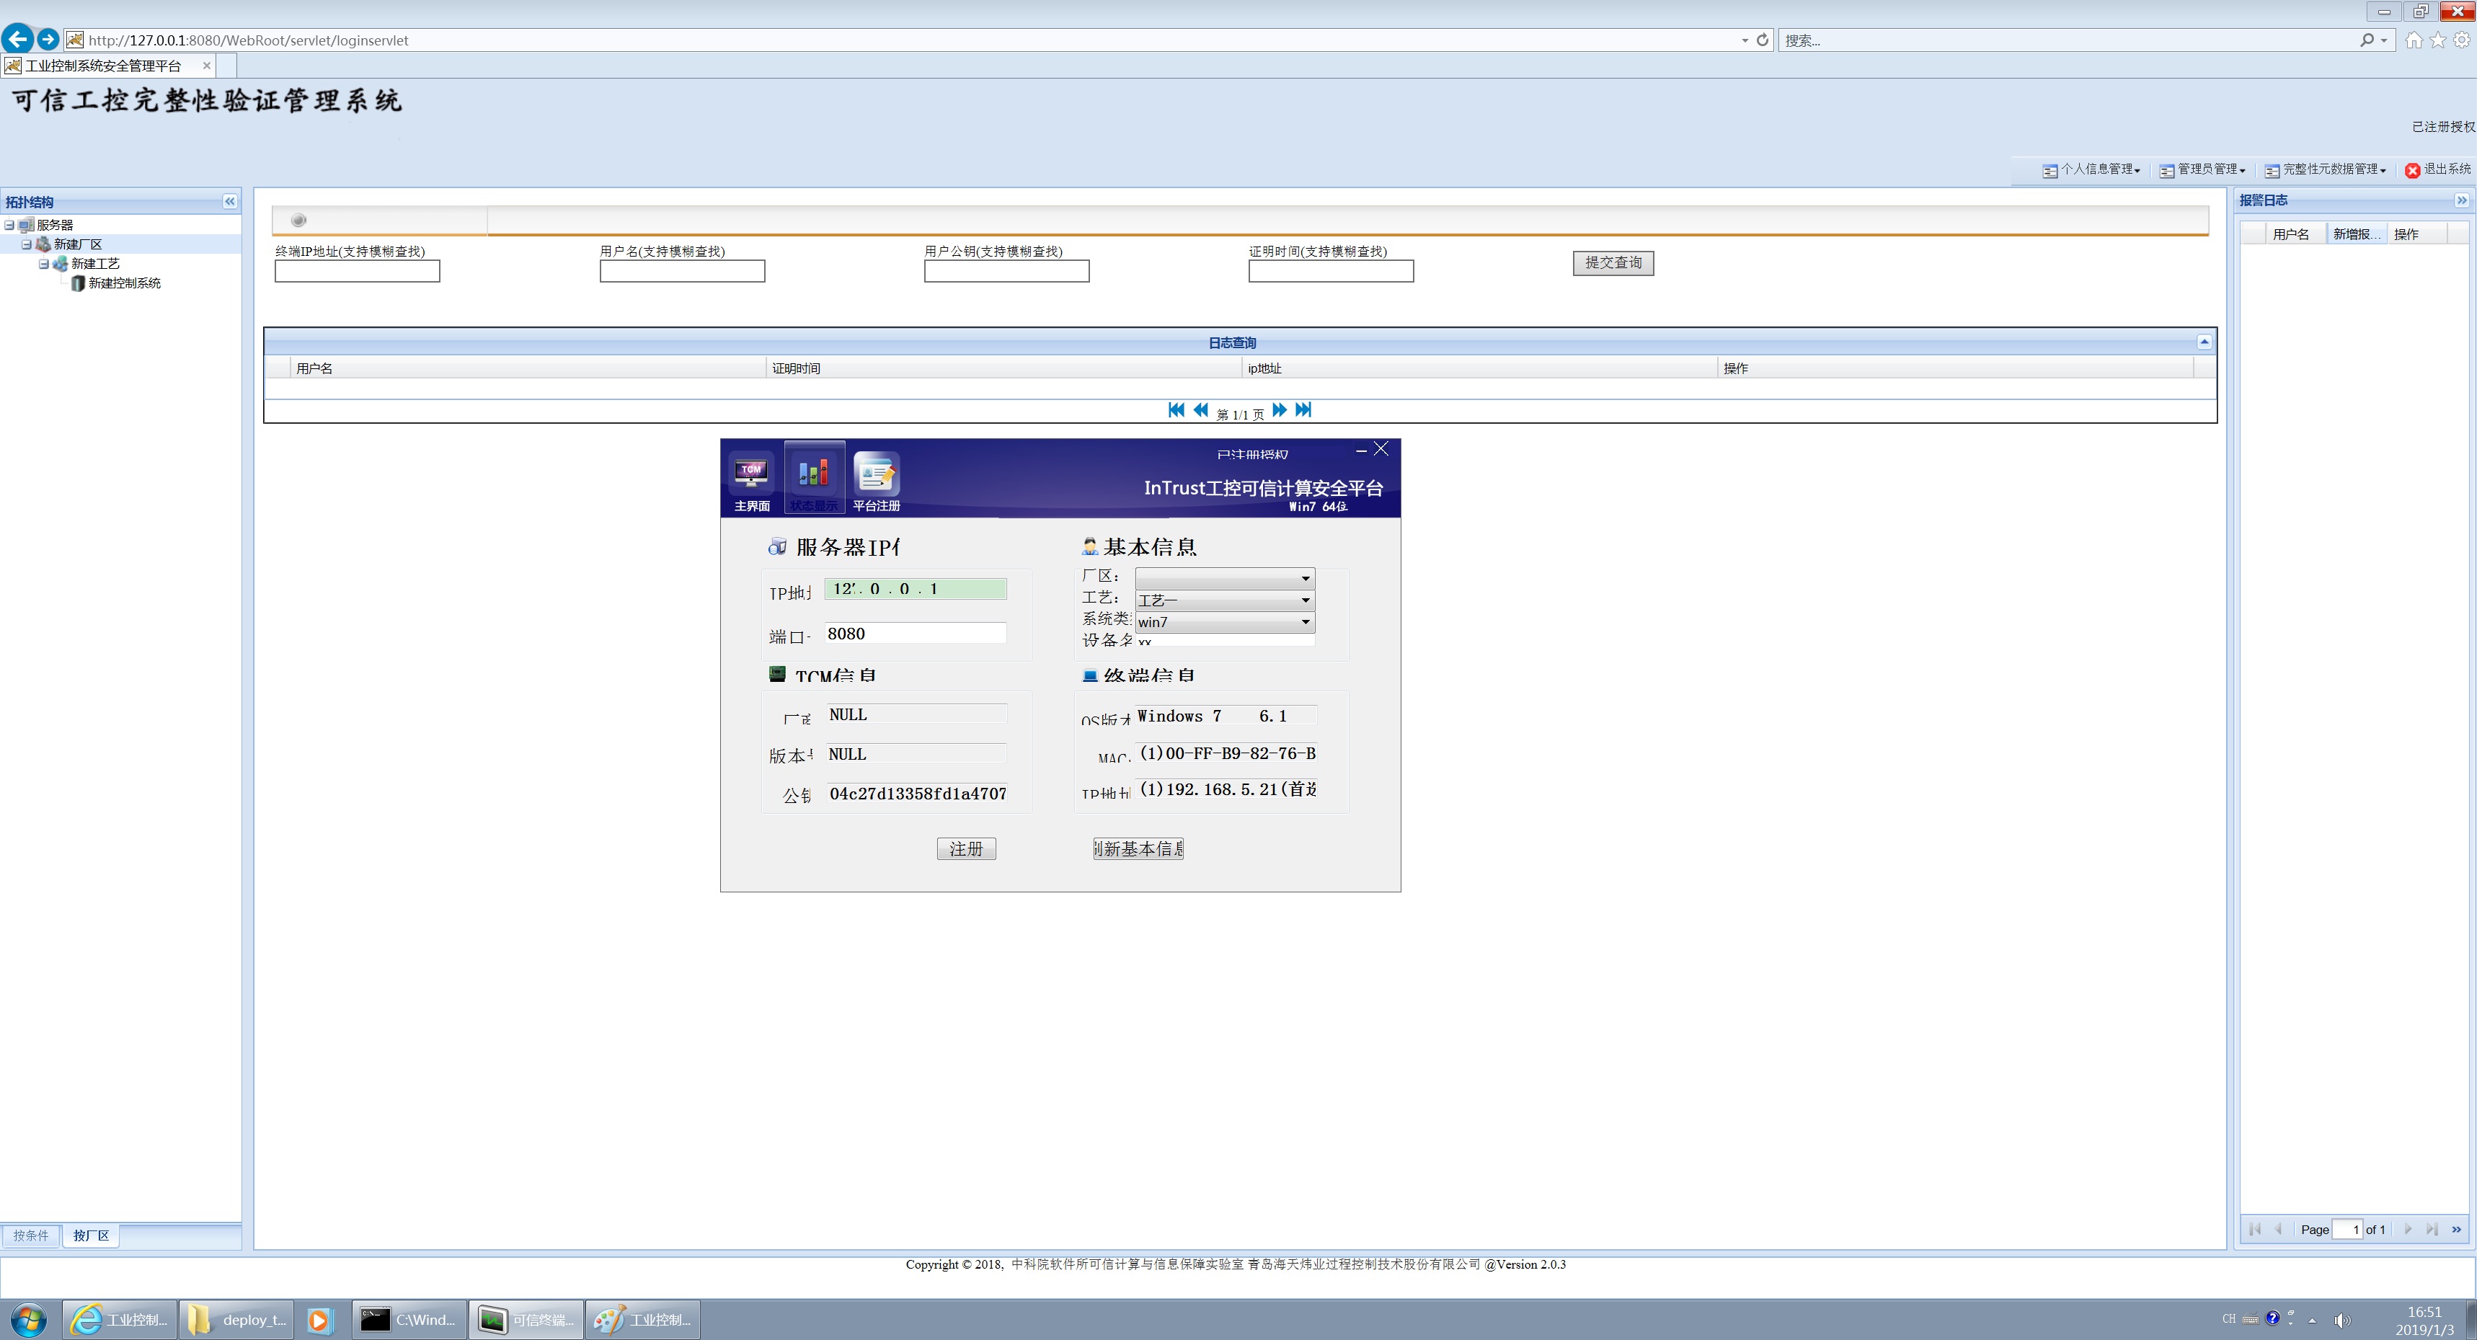Open the platform registration icon
The image size is (2477, 1340).
pos(876,473)
